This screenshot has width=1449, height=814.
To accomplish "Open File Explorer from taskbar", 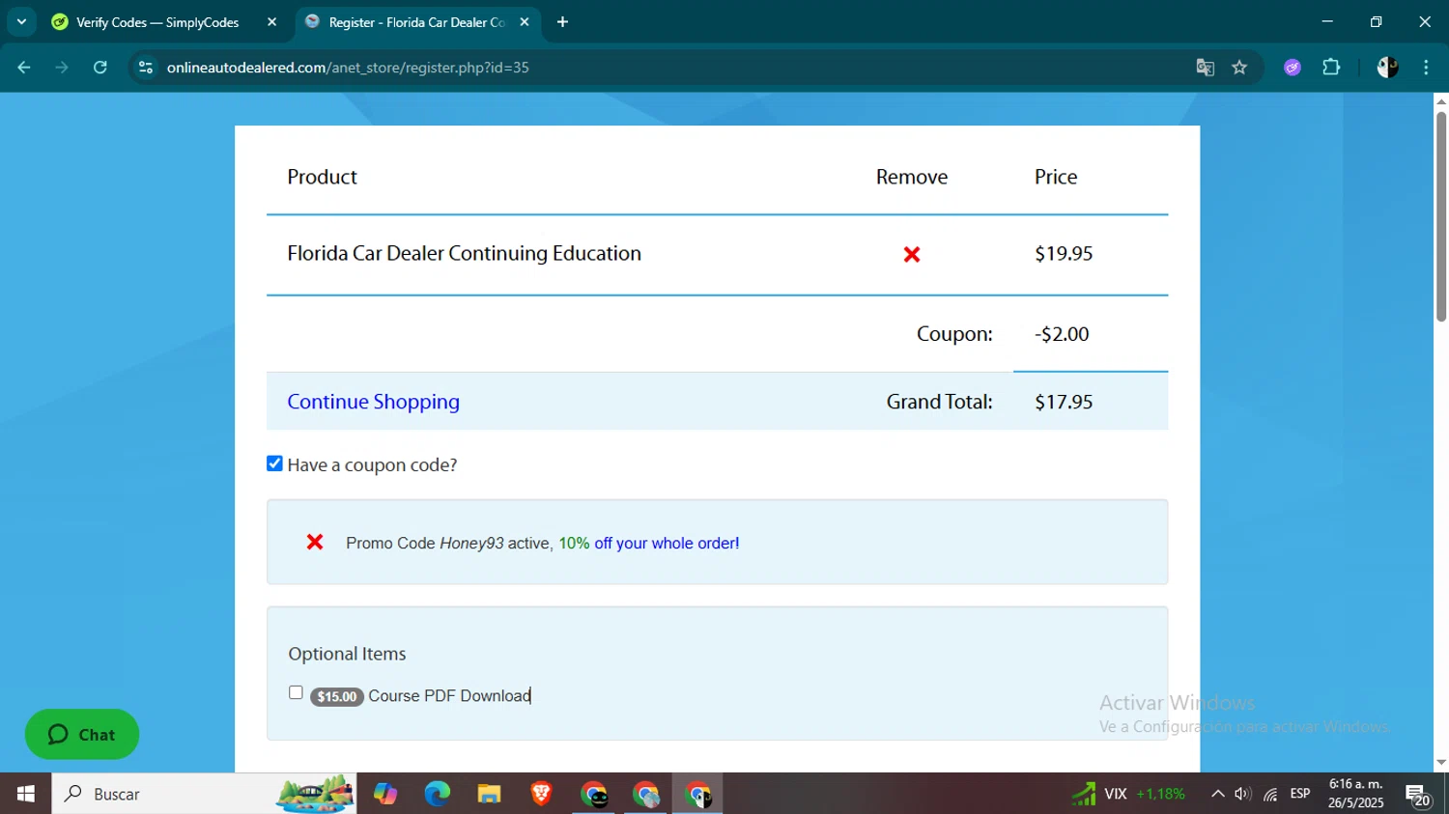I will coord(489,794).
